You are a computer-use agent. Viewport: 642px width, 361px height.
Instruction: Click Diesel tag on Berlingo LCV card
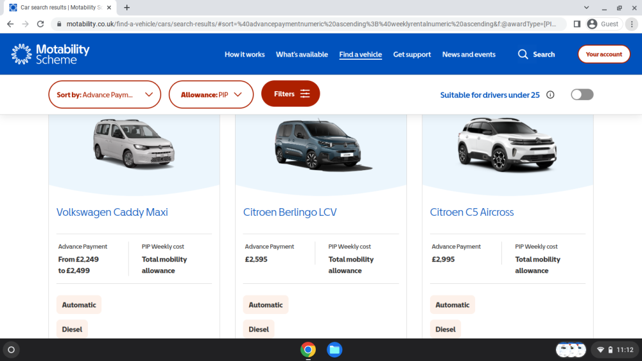[259, 329]
